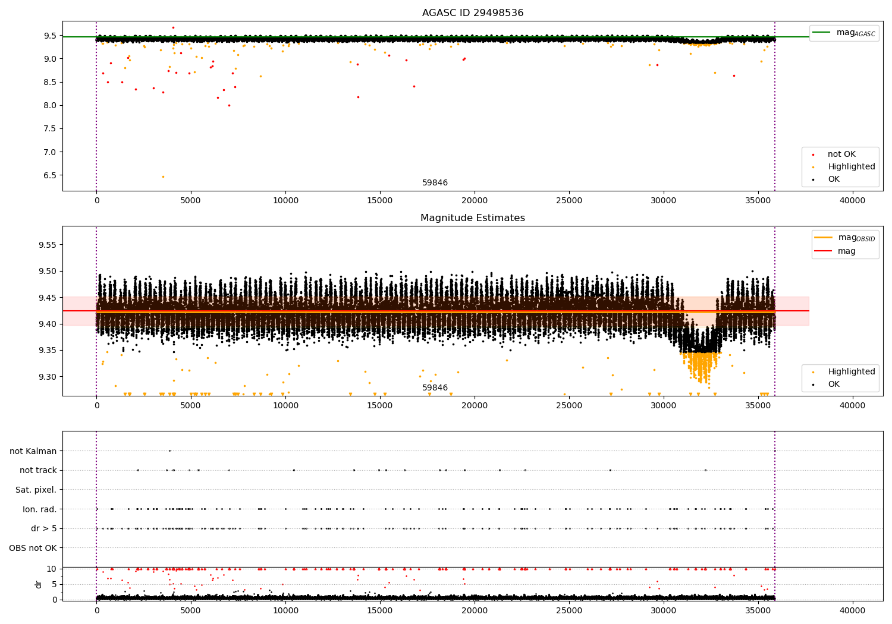Viewport: 892px width, 624px height.
Task: Click the red 'mag' legend line in the middle plot
Action: [x=823, y=251]
